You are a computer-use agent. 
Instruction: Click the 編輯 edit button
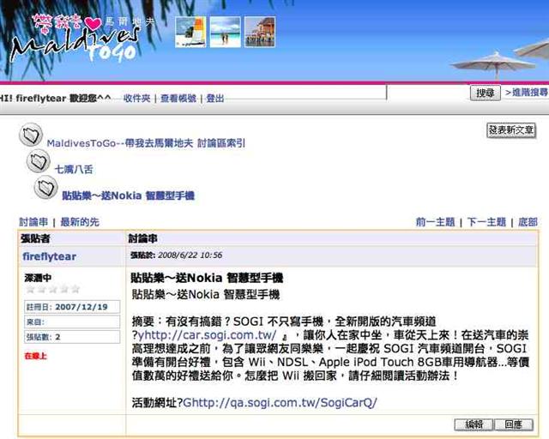point(474,424)
